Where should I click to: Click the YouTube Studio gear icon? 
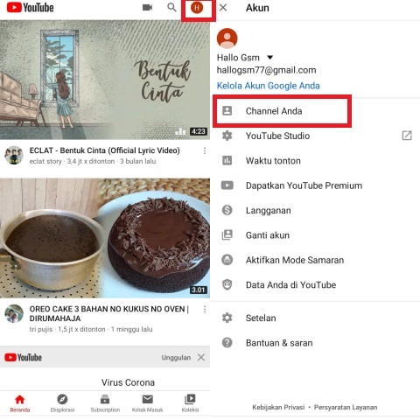[x=227, y=136]
